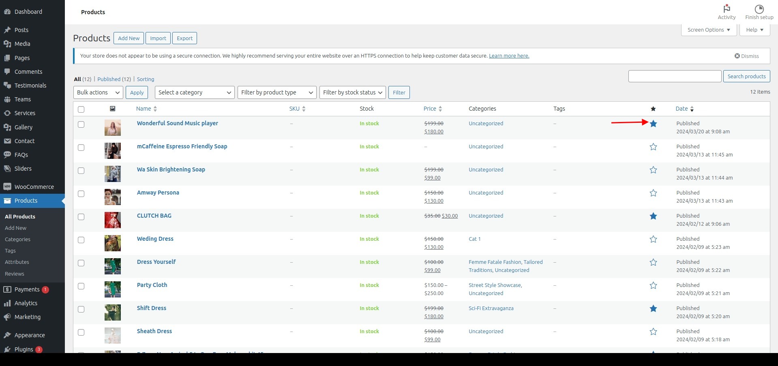Open the Attributes submenu item
This screenshot has height=366, width=778.
17,262
